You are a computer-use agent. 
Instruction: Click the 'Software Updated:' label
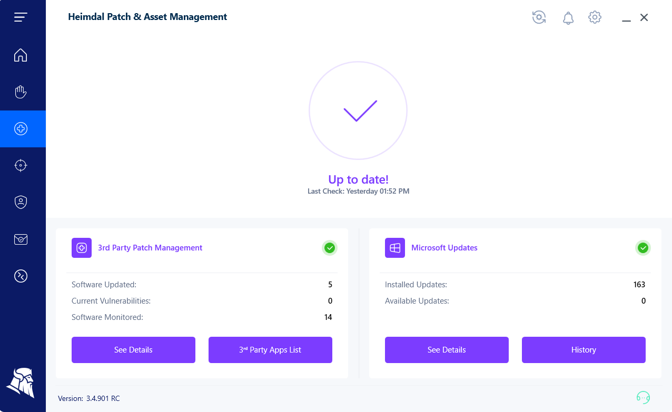click(x=104, y=285)
